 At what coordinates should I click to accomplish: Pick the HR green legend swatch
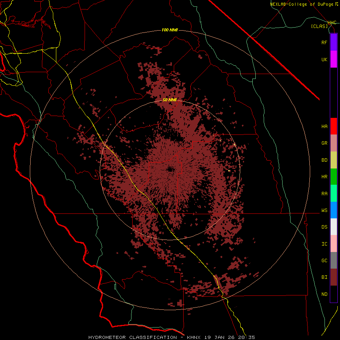click(x=334, y=177)
